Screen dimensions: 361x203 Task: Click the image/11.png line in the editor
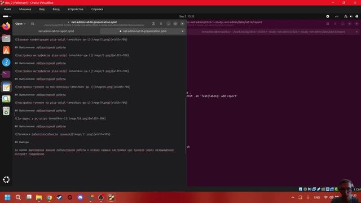tap(63, 134)
